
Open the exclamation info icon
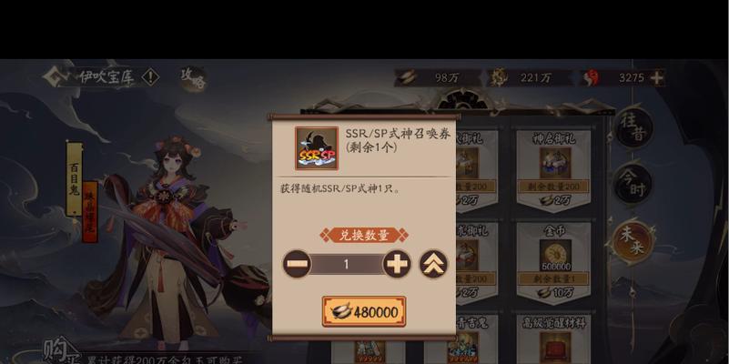[151, 76]
